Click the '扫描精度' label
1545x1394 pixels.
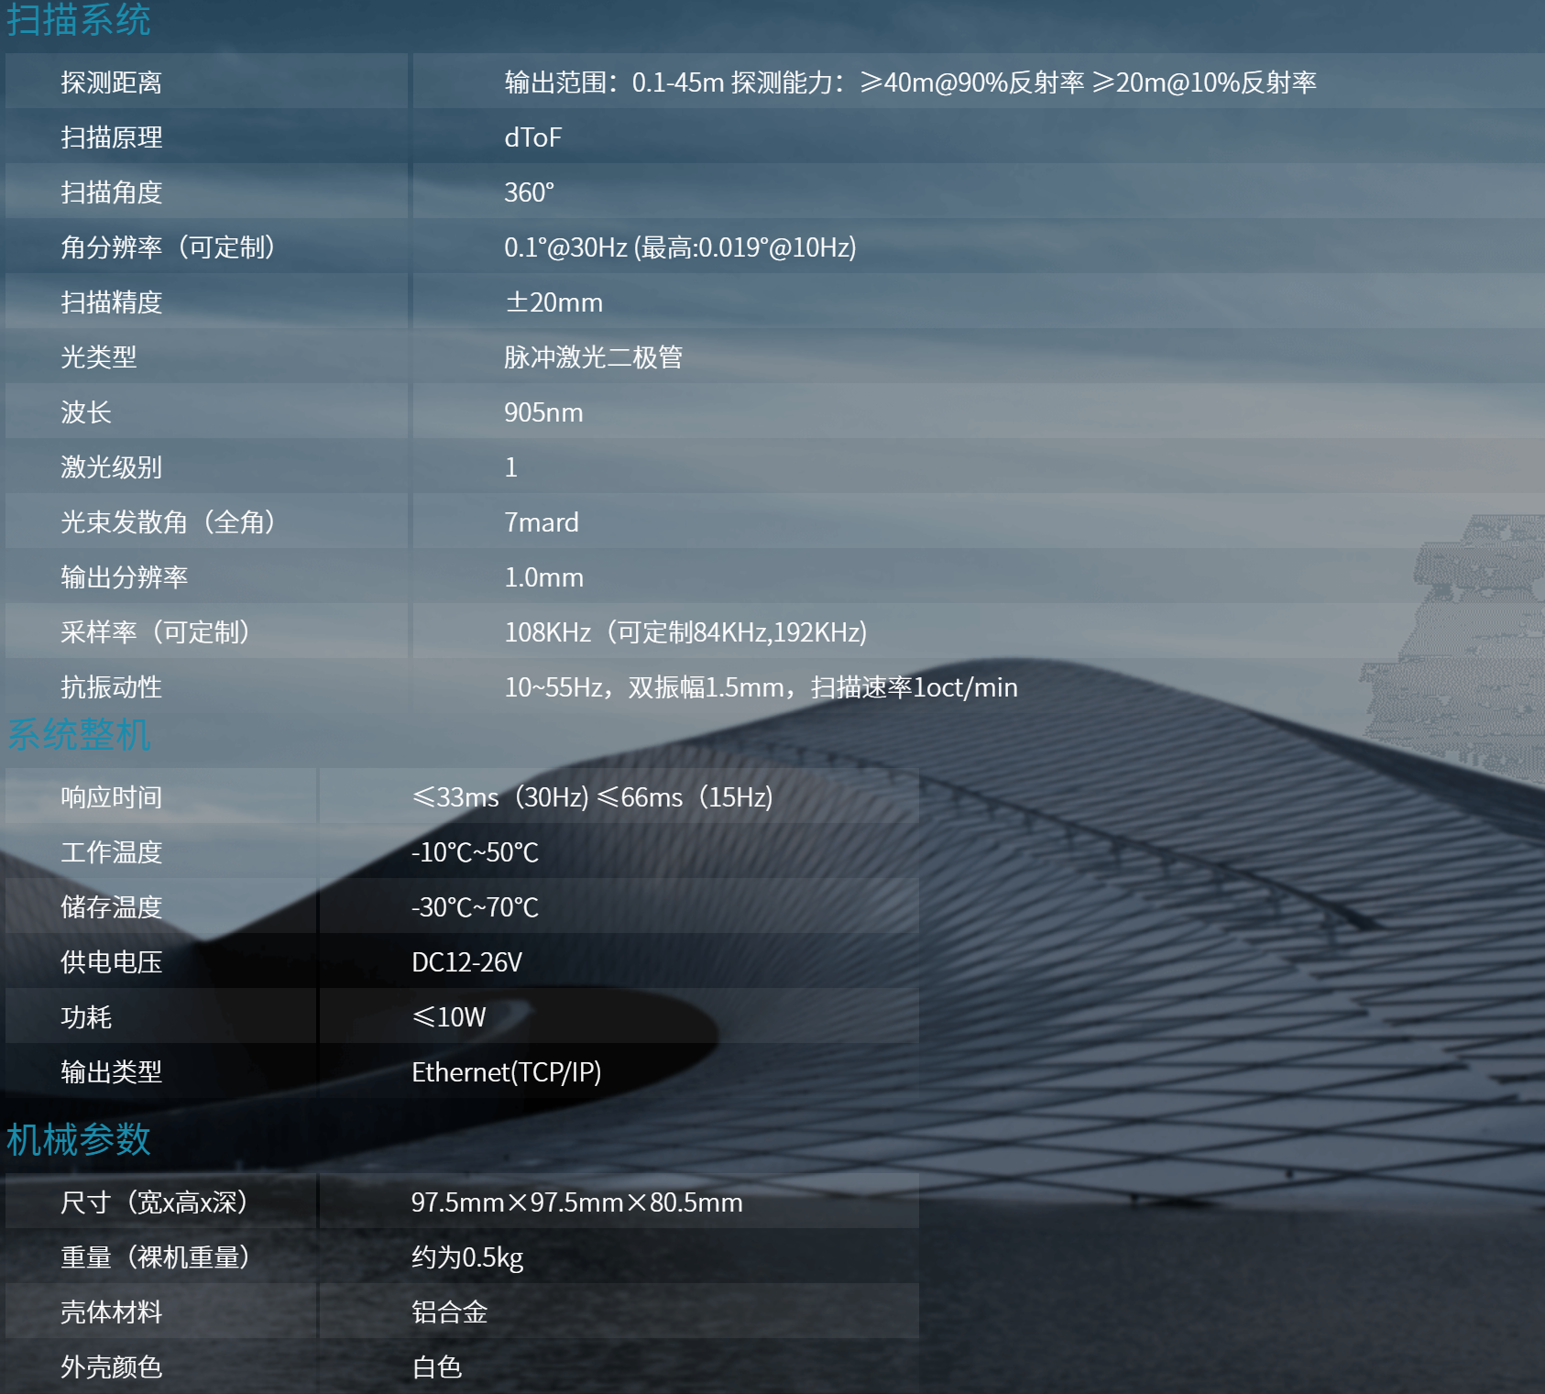point(111,302)
